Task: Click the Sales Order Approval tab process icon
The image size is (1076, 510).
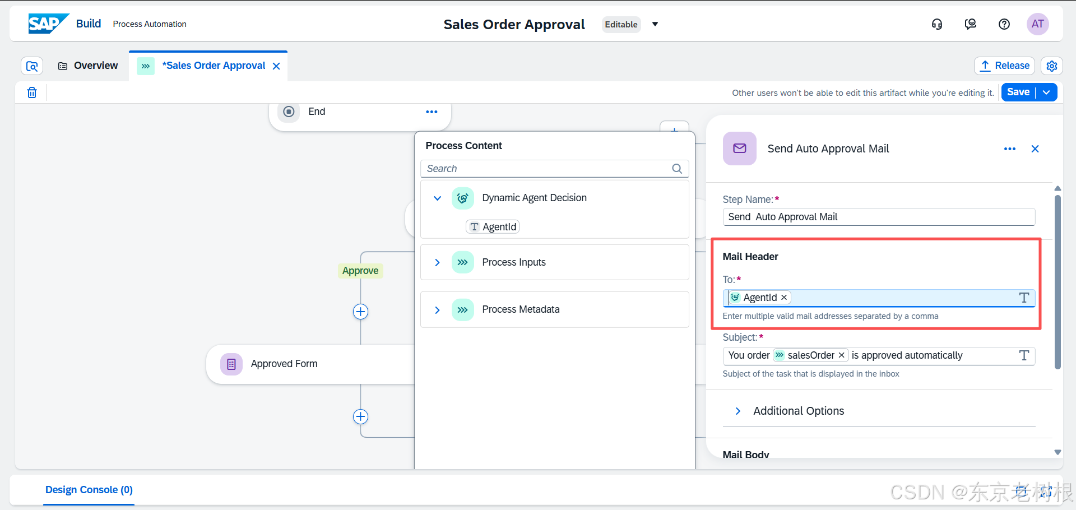Action: click(x=146, y=66)
